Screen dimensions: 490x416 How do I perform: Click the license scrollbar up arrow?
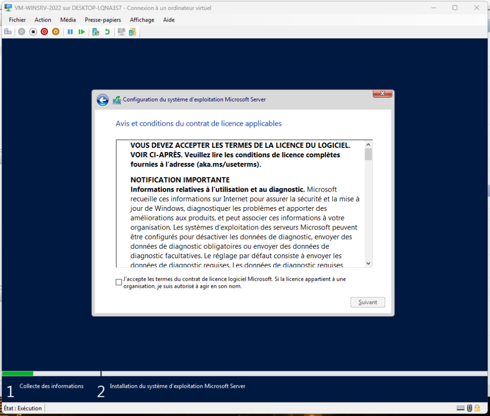pyautogui.click(x=368, y=144)
